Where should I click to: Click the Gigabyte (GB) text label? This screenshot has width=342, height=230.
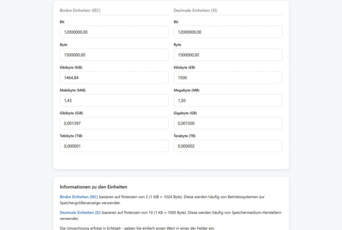(186, 113)
